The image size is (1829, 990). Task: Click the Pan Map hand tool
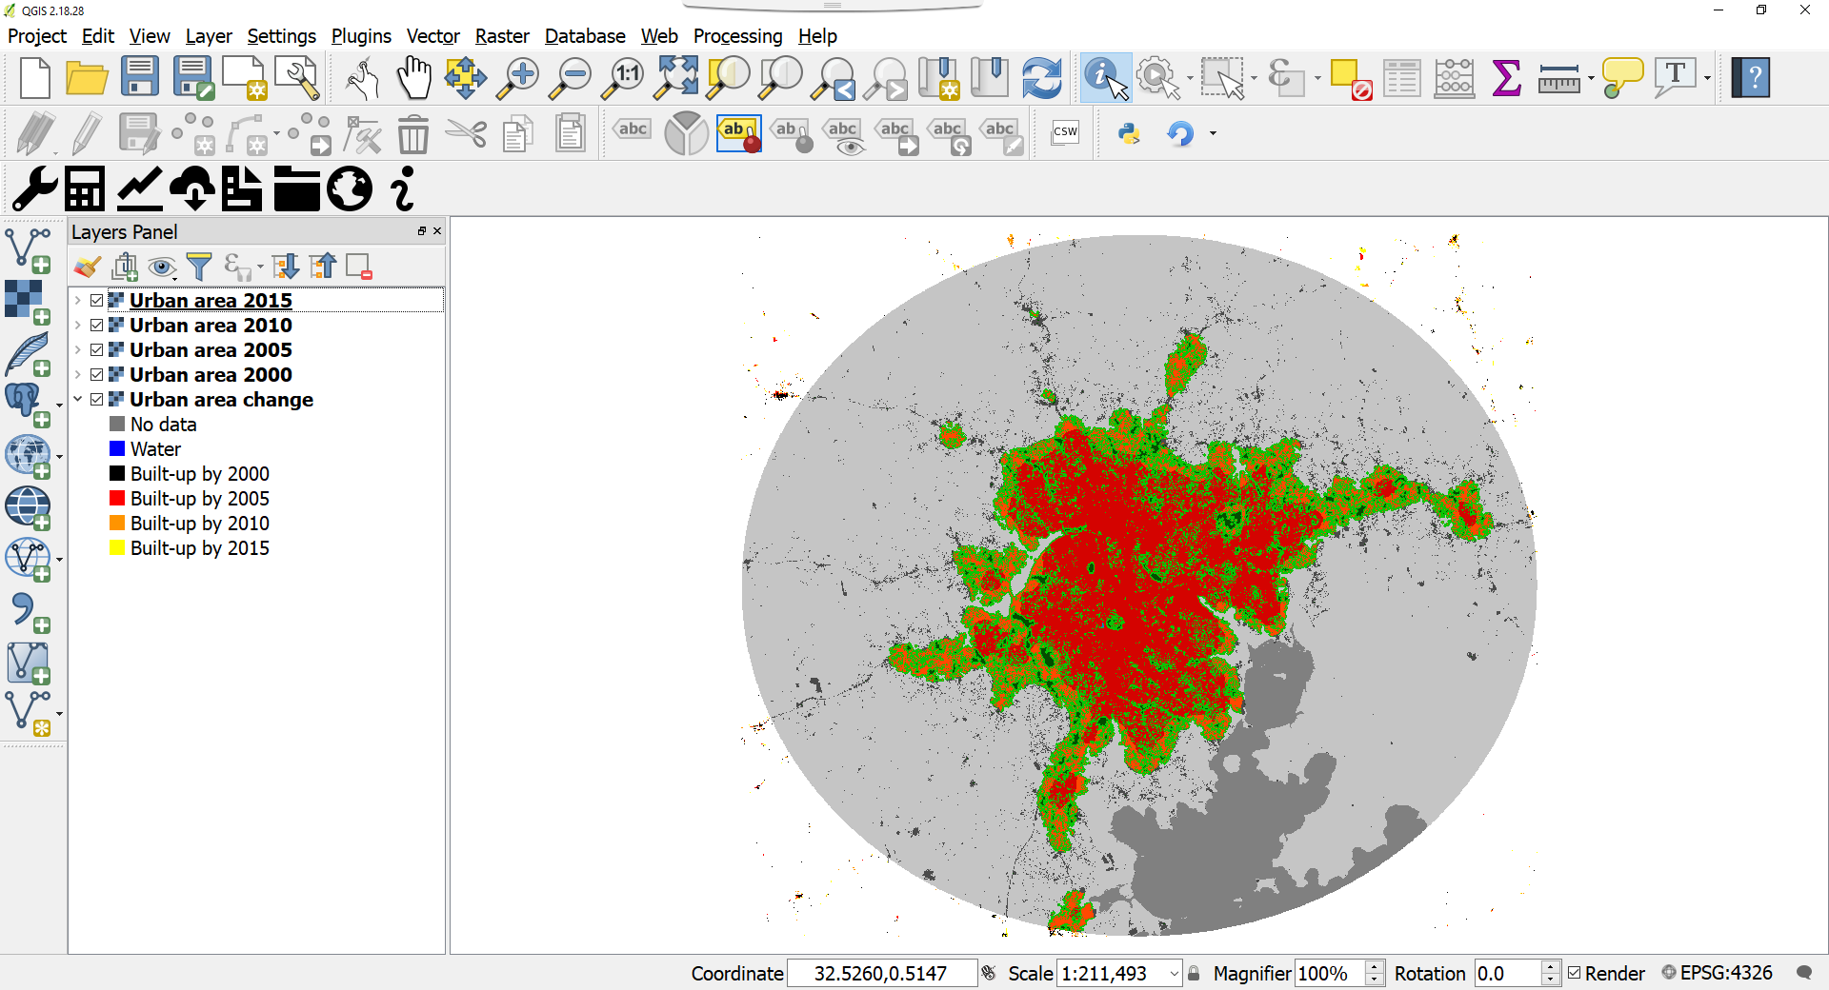click(x=413, y=78)
